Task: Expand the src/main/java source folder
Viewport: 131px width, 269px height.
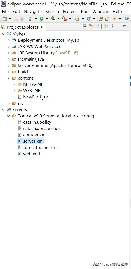Action: point(9,59)
